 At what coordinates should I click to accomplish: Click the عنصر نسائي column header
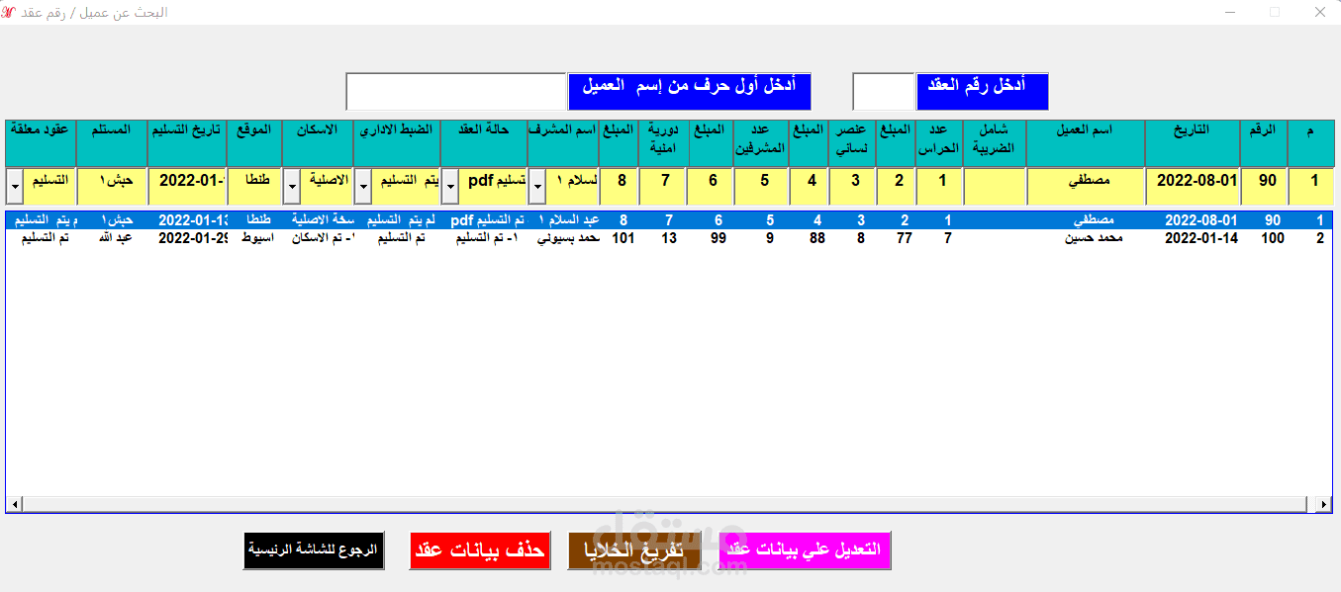pos(852,142)
